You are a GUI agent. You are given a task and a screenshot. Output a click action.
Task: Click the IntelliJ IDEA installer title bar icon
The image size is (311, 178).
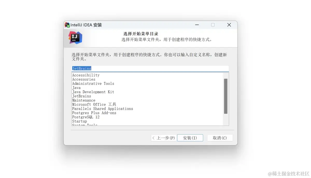[x=67, y=25]
